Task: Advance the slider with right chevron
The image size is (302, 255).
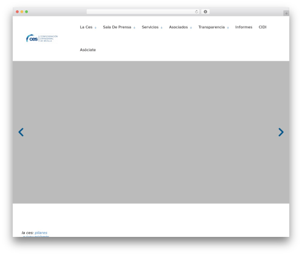Action: coord(281,132)
